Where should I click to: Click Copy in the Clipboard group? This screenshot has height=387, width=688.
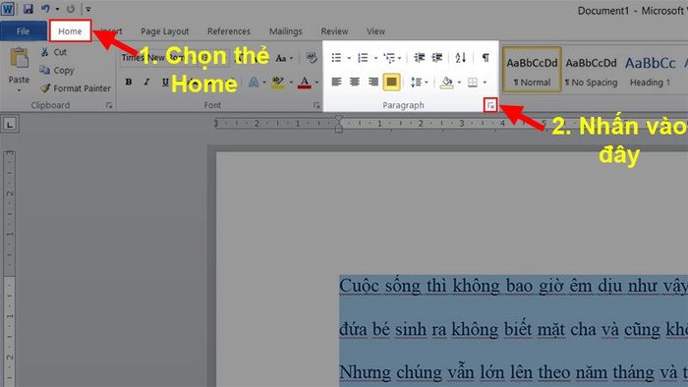pos(57,70)
